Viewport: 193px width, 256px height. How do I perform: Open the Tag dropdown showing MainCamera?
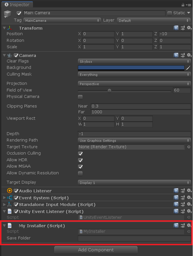pos(62,21)
